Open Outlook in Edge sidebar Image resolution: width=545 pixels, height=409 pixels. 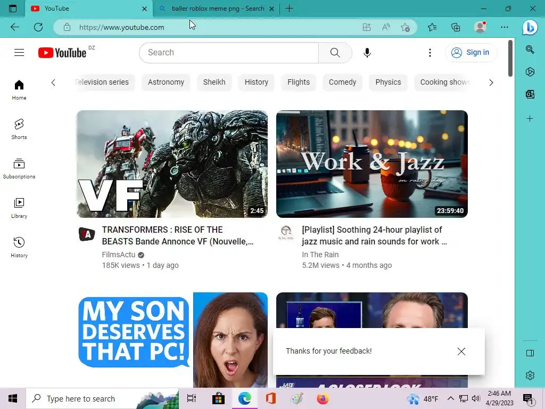click(x=530, y=94)
